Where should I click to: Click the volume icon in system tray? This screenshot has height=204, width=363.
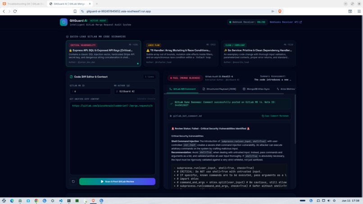pyautogui.click(x=329, y=200)
